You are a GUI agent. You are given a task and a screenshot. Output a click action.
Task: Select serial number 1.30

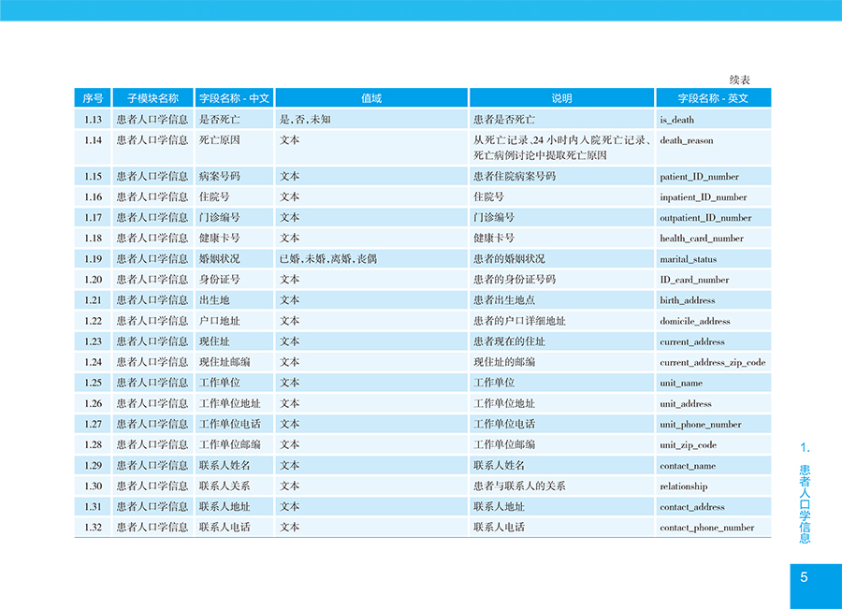(x=93, y=486)
